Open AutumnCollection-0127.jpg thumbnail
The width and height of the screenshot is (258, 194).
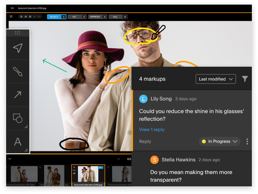pyautogui.click(x=24, y=174)
